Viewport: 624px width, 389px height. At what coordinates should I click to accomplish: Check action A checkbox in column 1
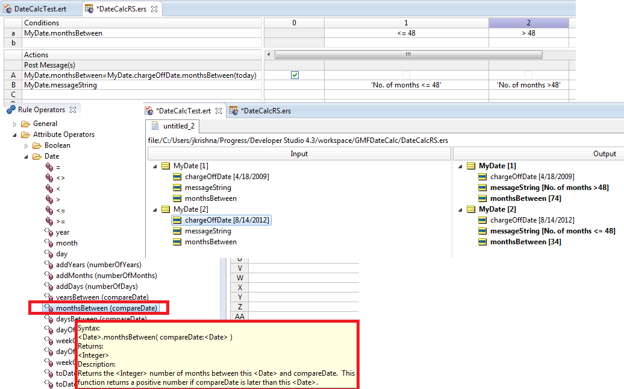406,75
